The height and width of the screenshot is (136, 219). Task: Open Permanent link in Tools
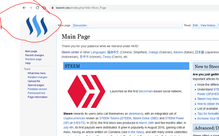[x=36, y=93]
